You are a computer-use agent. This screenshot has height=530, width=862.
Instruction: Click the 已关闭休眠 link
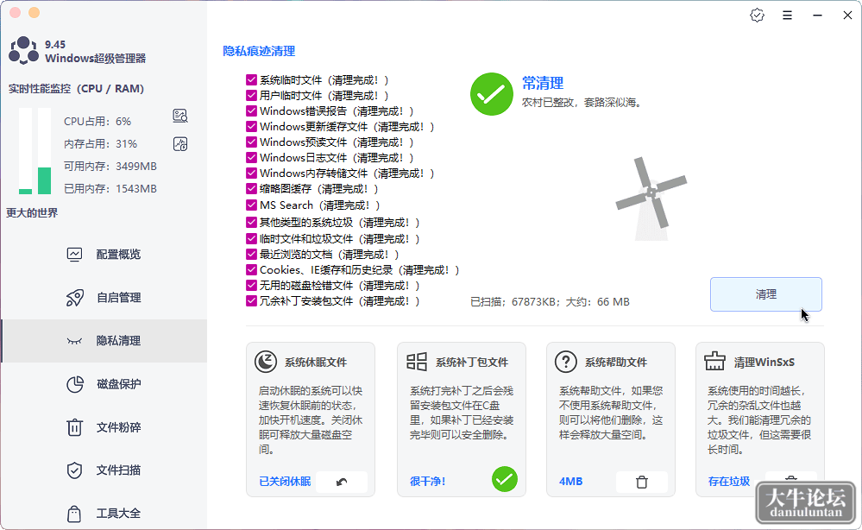[285, 482]
